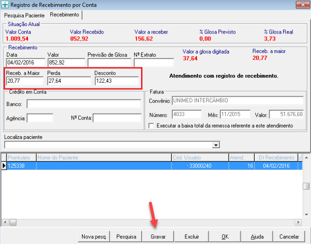
Task: Click the Atend. cell showing 16
Action: pos(242,166)
